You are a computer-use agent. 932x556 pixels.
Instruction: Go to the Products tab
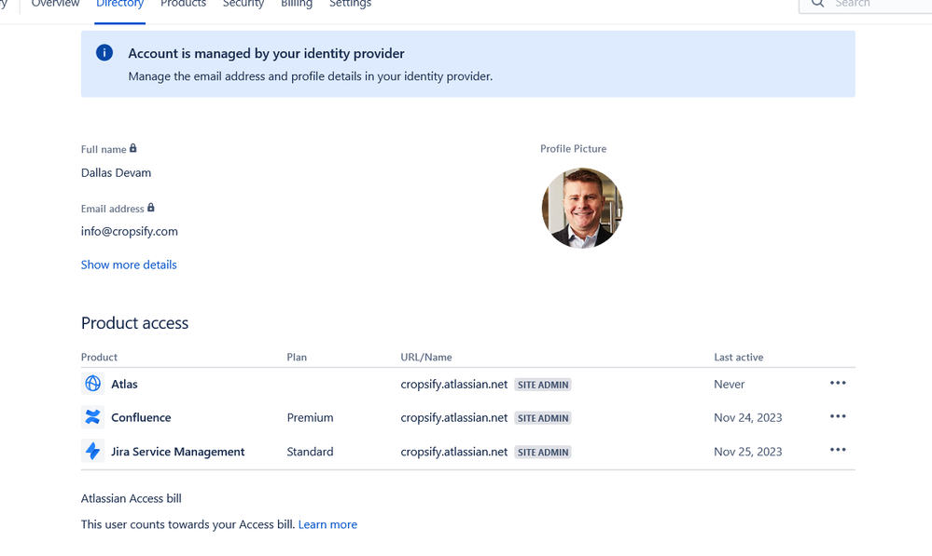[183, 4]
